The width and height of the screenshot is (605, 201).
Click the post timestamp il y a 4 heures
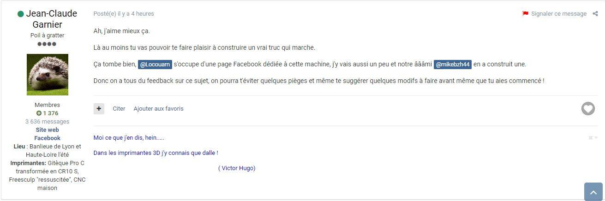[136, 14]
